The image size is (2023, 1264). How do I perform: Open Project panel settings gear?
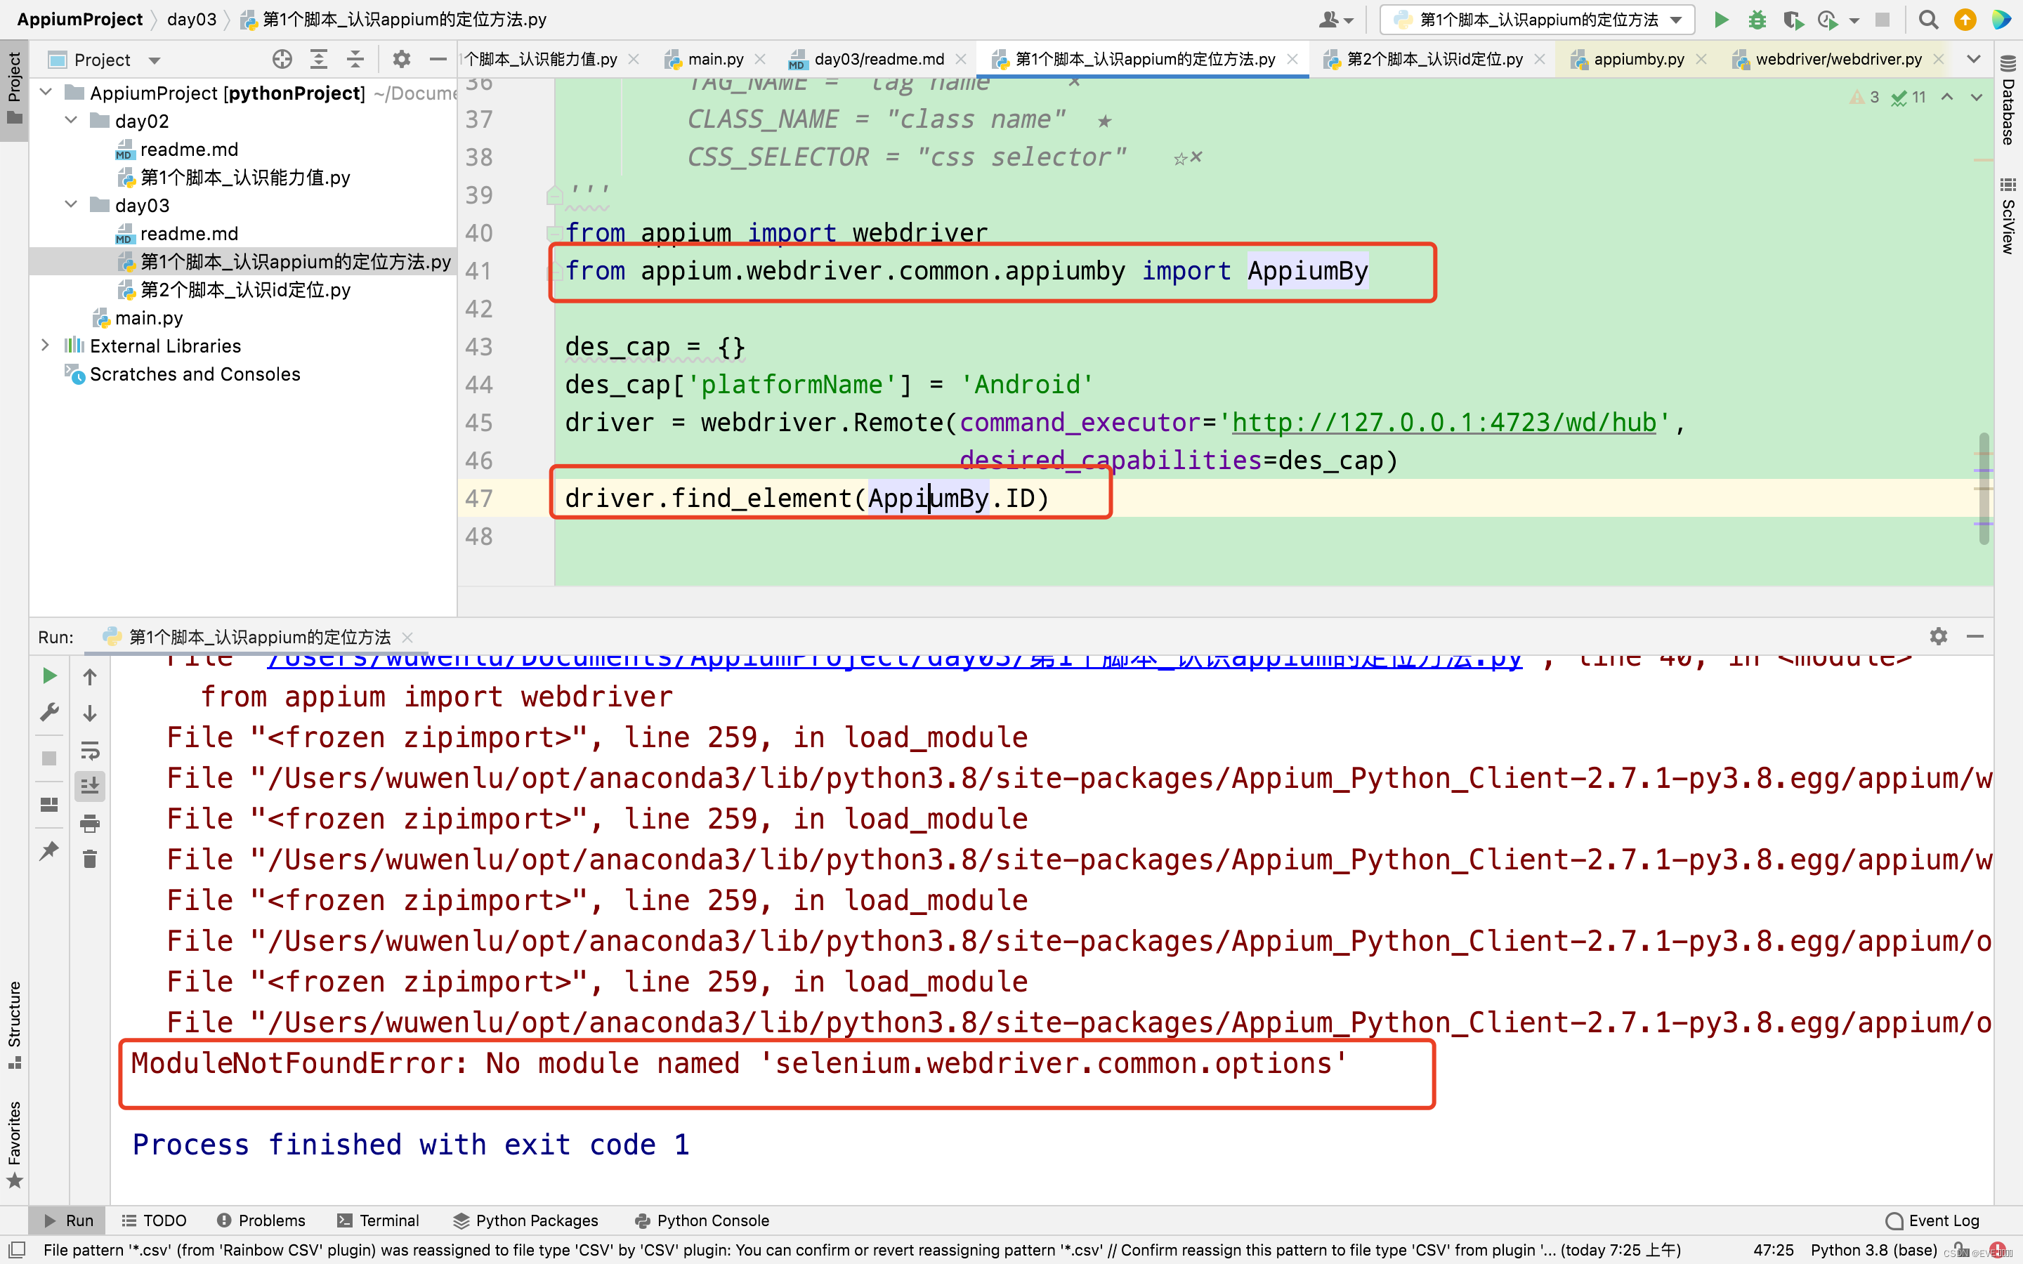pos(401,58)
